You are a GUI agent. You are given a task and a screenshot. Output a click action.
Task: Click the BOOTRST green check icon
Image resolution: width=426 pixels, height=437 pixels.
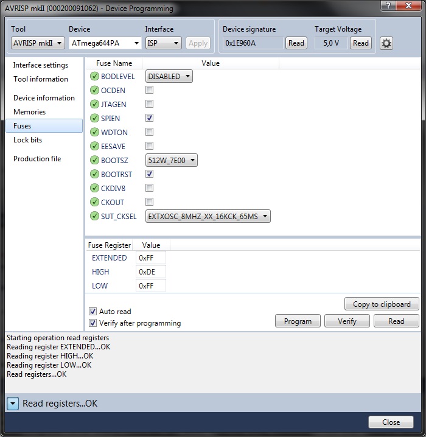[94, 174]
